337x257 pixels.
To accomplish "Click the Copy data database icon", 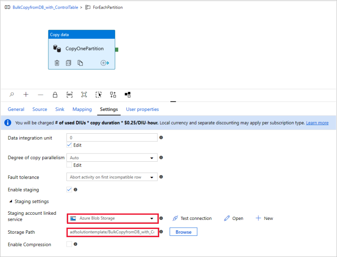I will tap(57, 49).
